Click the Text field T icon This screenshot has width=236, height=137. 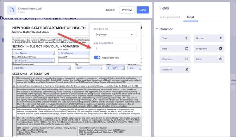187,38
